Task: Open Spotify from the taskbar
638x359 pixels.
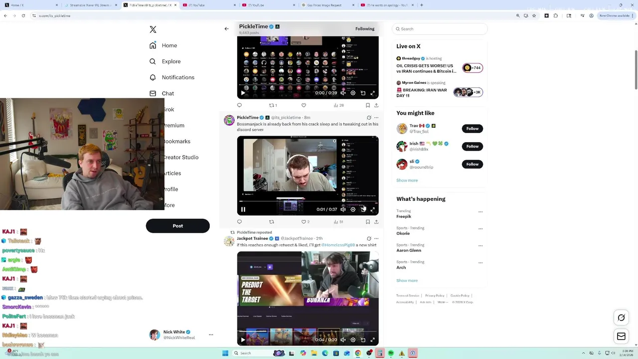Action: pos(391,353)
